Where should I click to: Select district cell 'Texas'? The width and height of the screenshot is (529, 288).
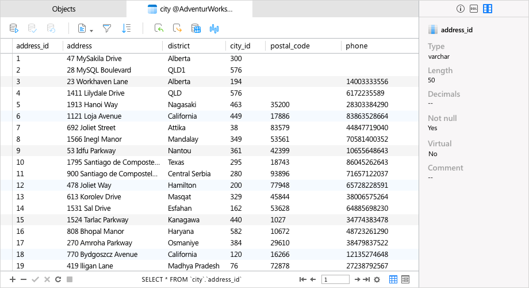click(176, 162)
